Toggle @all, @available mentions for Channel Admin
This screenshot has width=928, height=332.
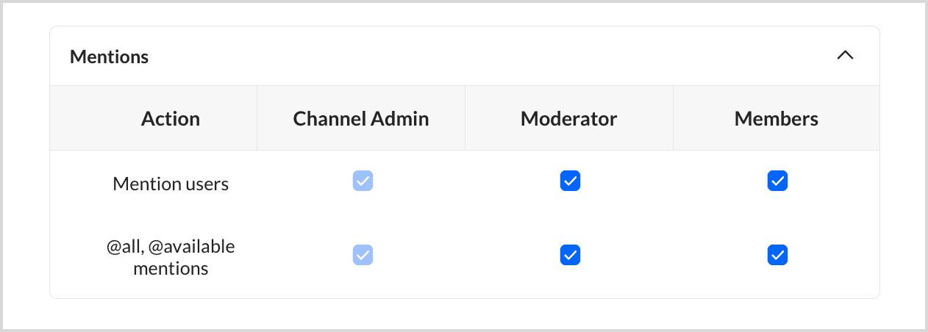(363, 255)
